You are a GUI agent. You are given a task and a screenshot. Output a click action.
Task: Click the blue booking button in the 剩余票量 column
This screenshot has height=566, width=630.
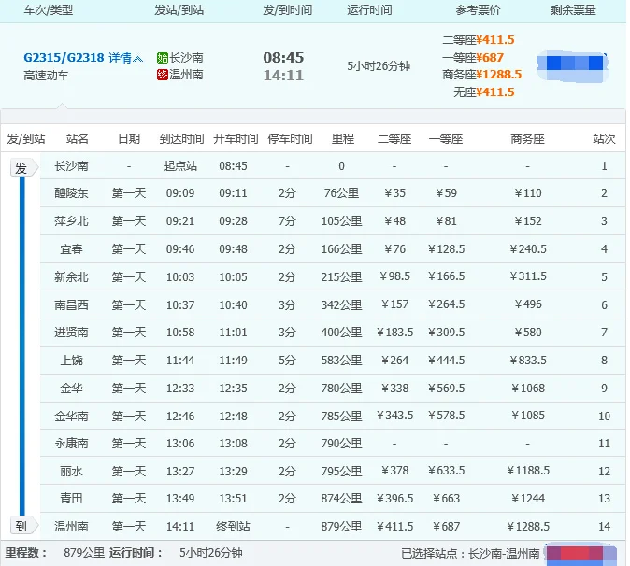click(573, 64)
